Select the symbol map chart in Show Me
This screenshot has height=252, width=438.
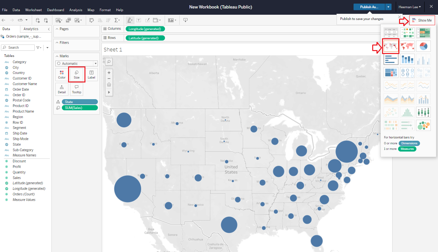(391, 46)
